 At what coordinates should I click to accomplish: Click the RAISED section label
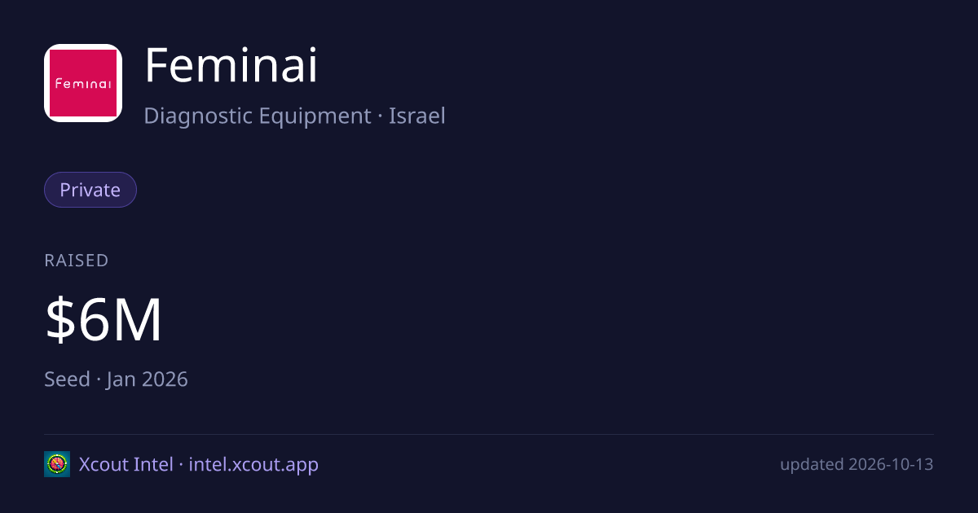pos(77,261)
